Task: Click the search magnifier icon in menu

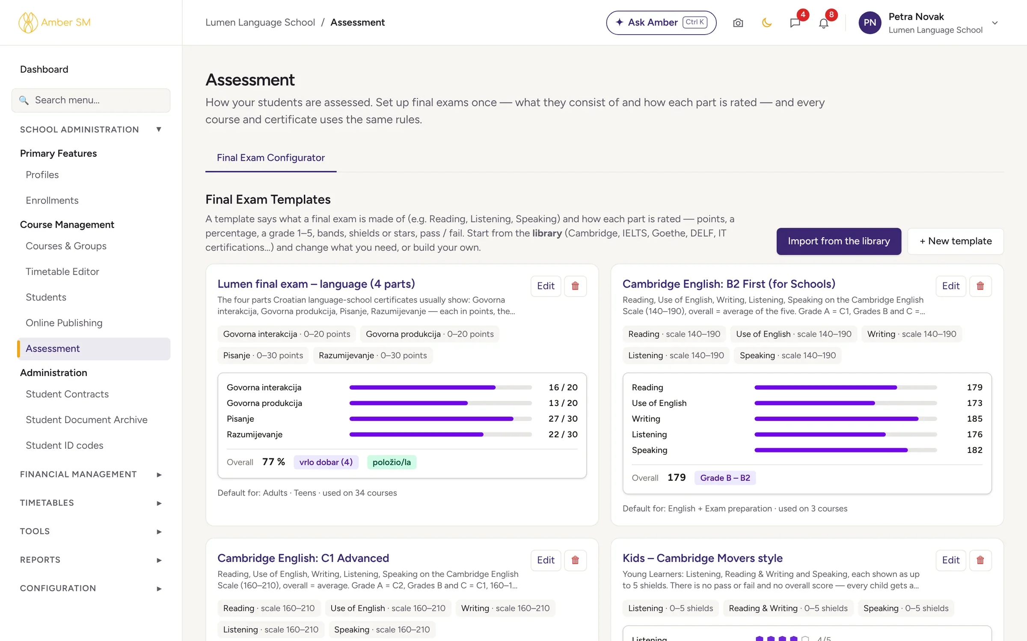Action: tap(24, 100)
